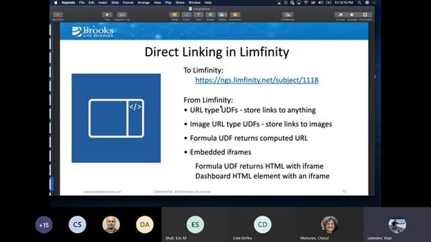Open the Edit menu

click(x=92, y=3)
